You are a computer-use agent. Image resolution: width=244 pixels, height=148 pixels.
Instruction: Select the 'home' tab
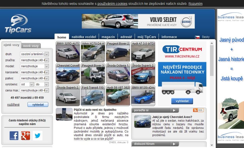[x=62, y=37]
